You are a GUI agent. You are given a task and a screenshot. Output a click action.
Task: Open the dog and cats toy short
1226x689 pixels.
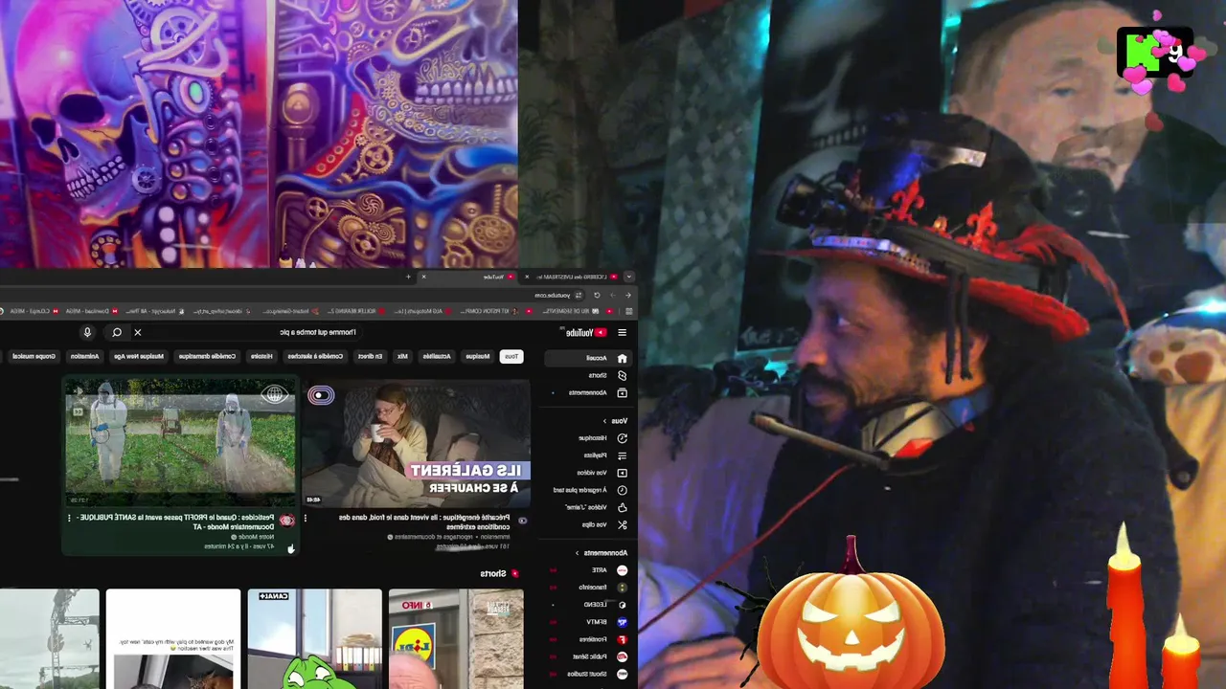pos(173,639)
